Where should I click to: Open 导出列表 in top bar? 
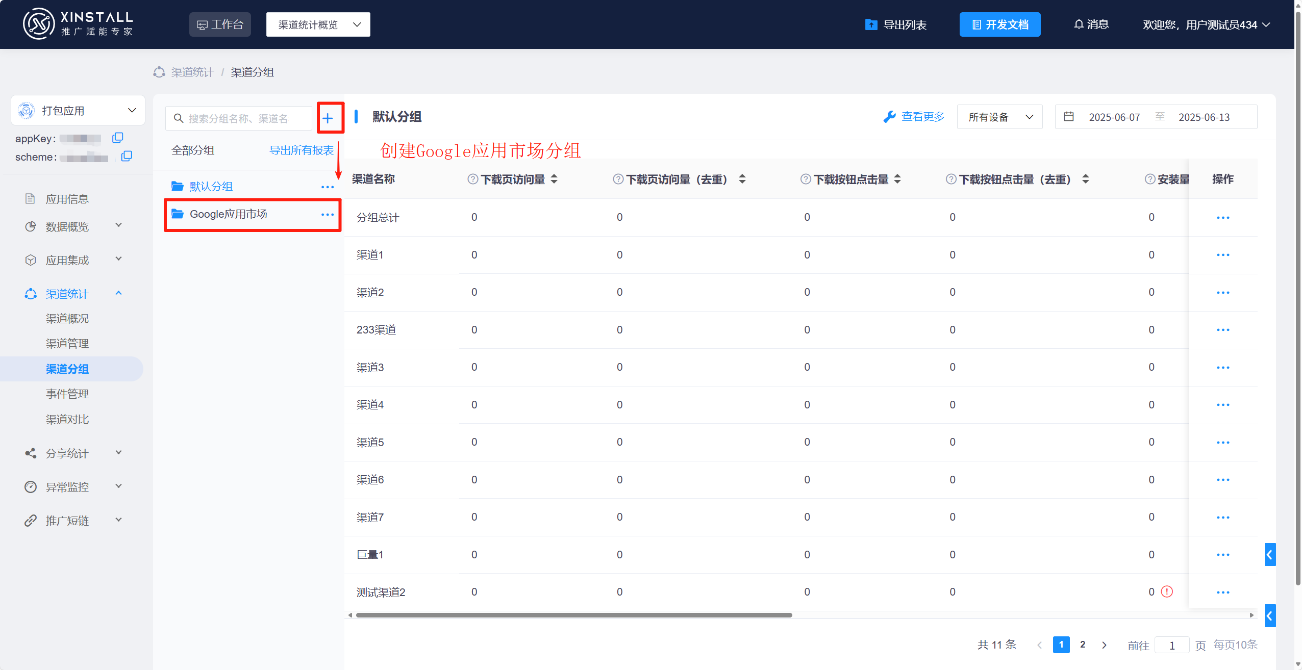click(x=896, y=24)
